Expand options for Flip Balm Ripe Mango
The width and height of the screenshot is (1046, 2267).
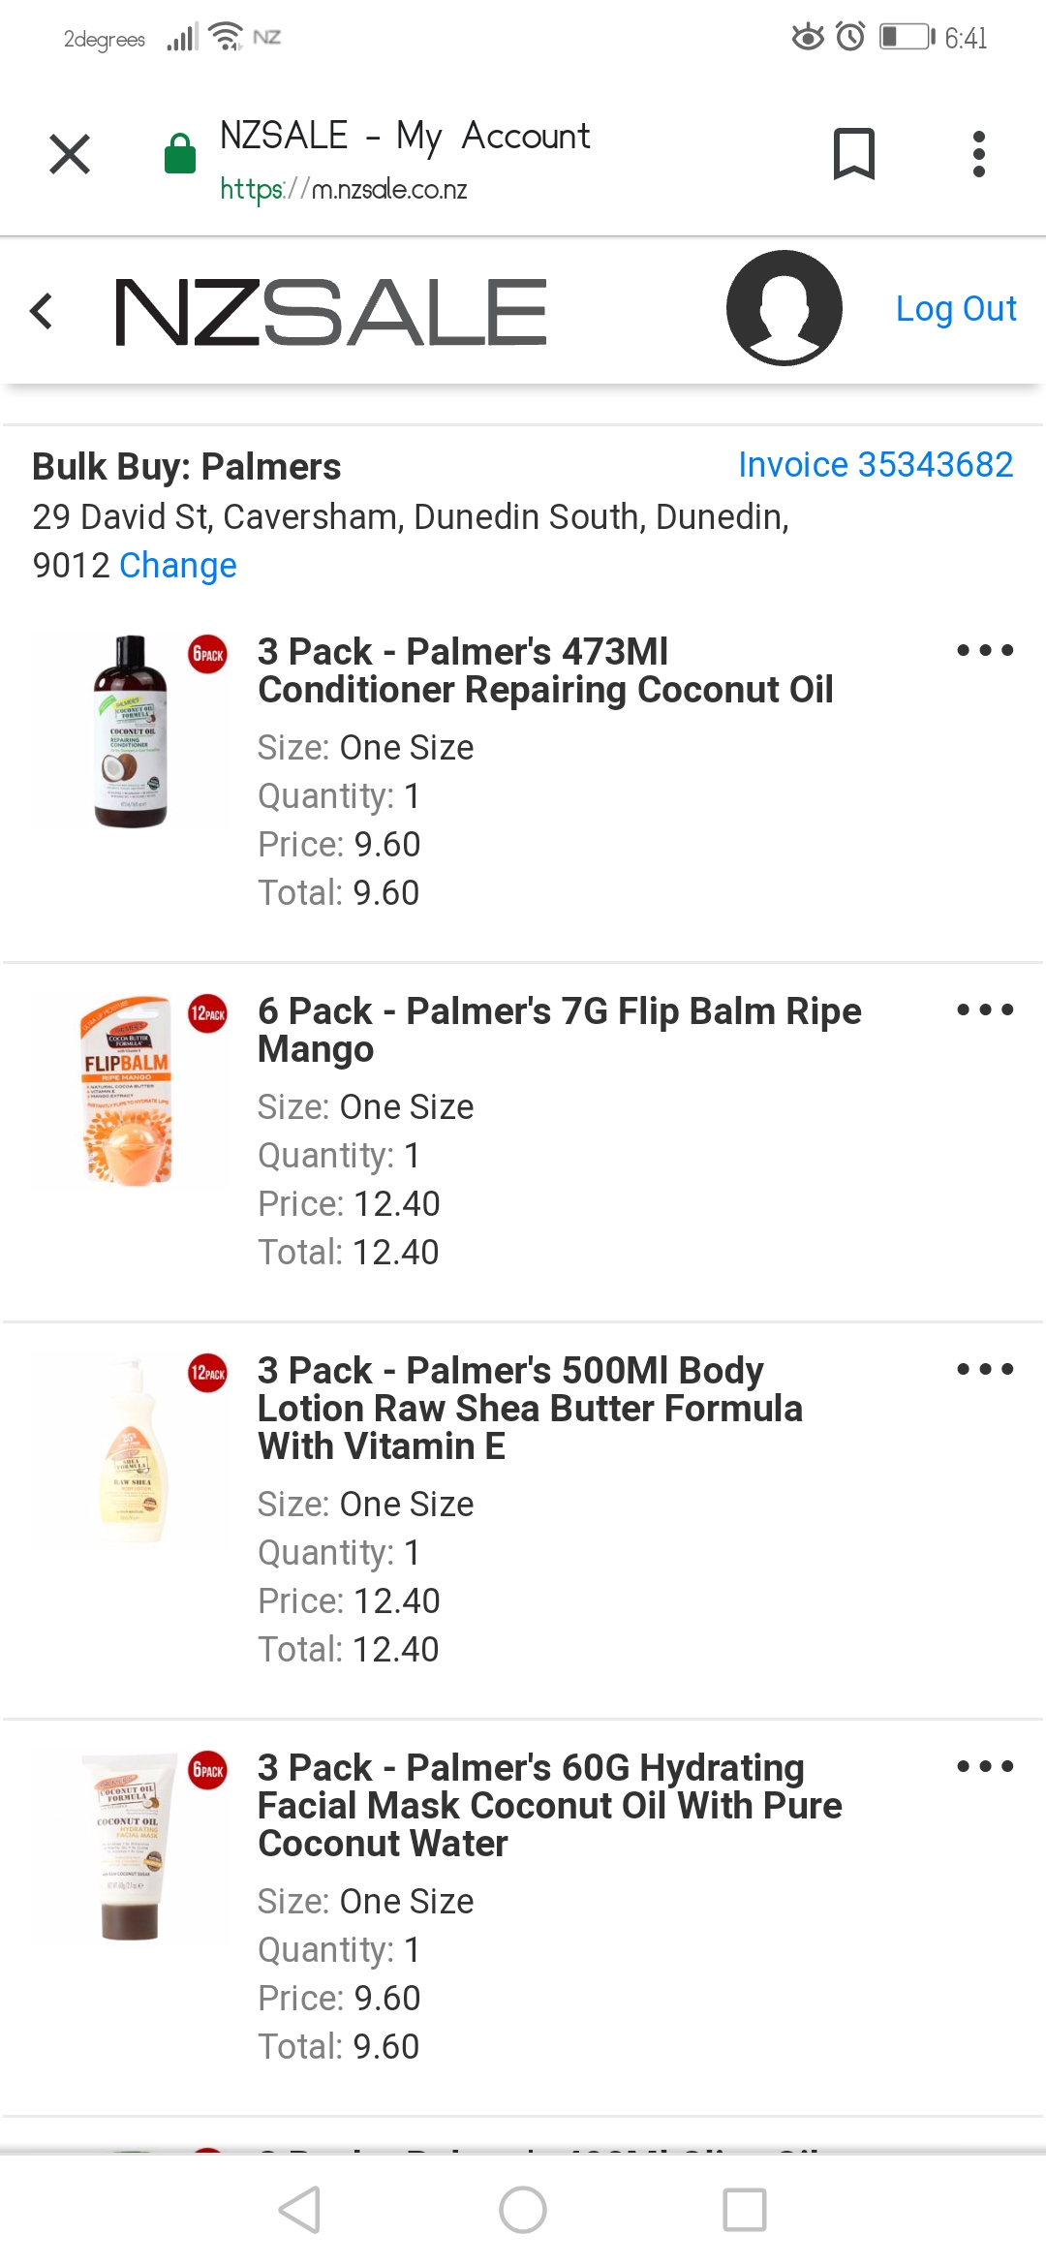coord(985,1009)
